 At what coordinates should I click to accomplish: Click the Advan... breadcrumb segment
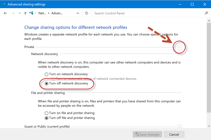[x=57, y=13]
